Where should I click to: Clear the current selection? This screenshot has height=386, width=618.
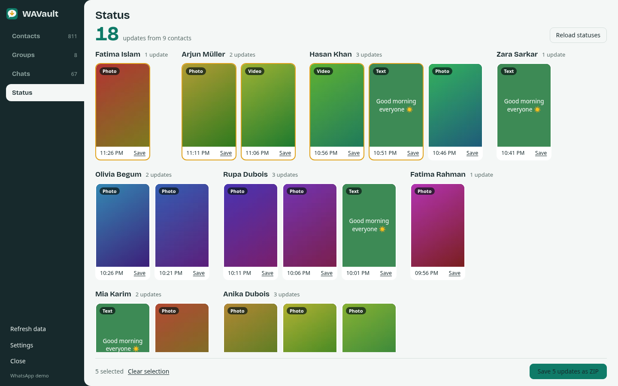click(x=148, y=371)
